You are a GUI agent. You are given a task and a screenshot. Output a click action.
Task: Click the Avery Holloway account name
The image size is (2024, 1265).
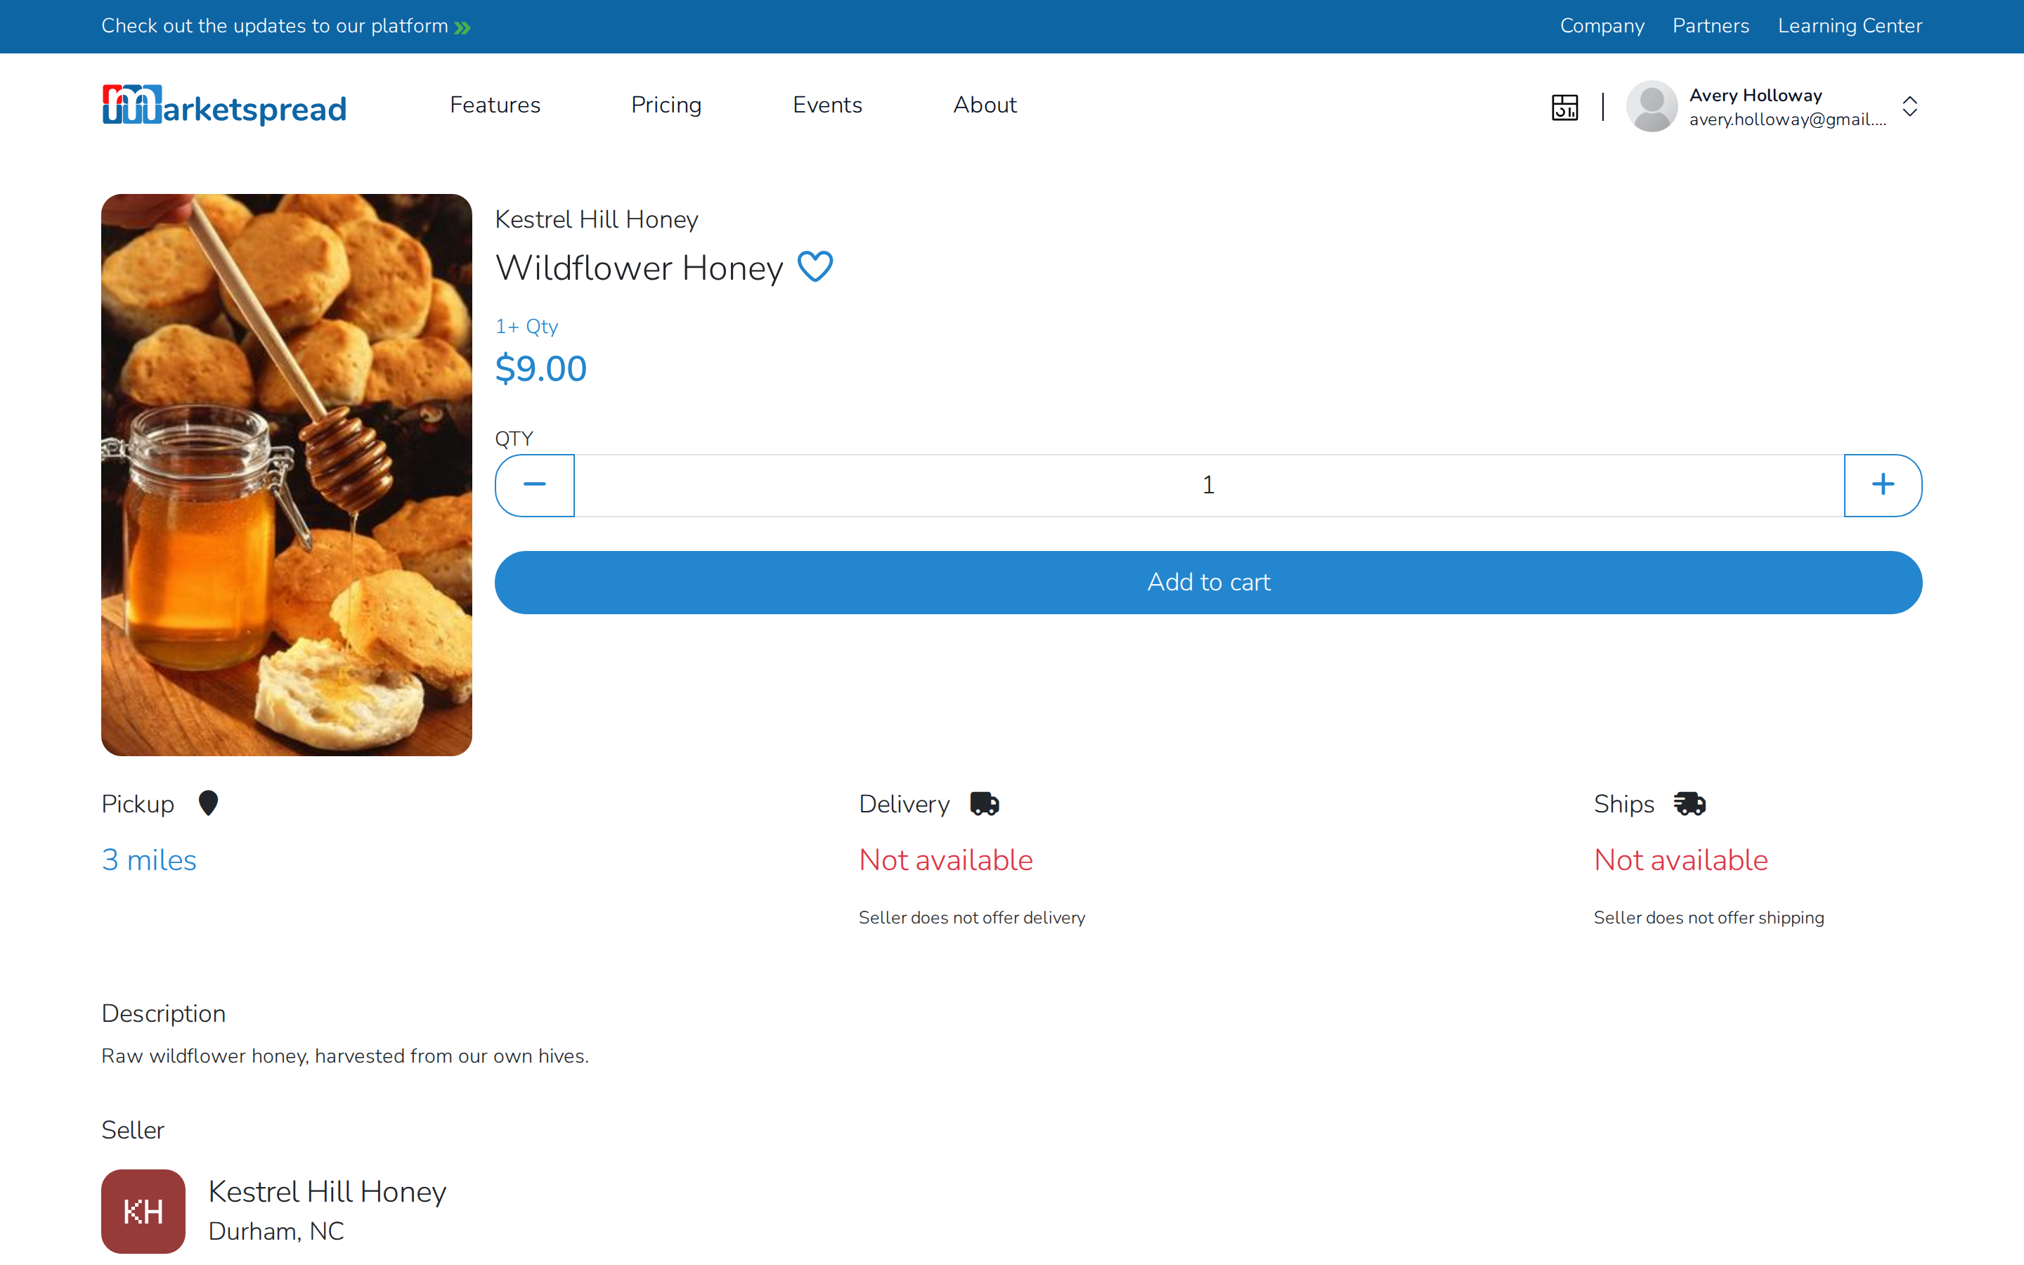click(x=1756, y=96)
